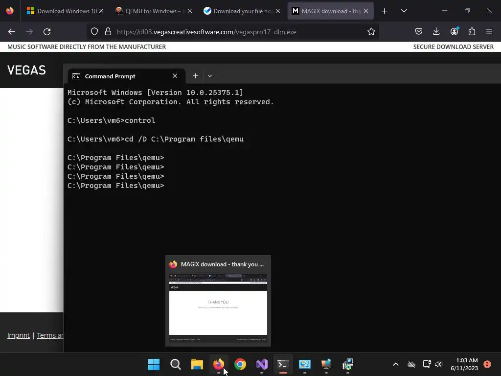
Task: Open the Firefox downloads panel
Action: click(x=436, y=32)
